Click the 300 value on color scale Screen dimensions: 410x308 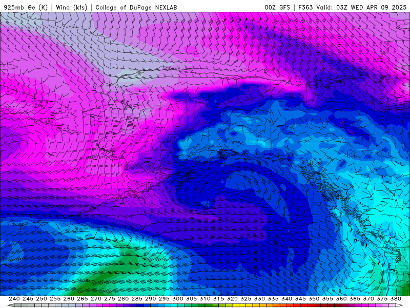(177, 299)
